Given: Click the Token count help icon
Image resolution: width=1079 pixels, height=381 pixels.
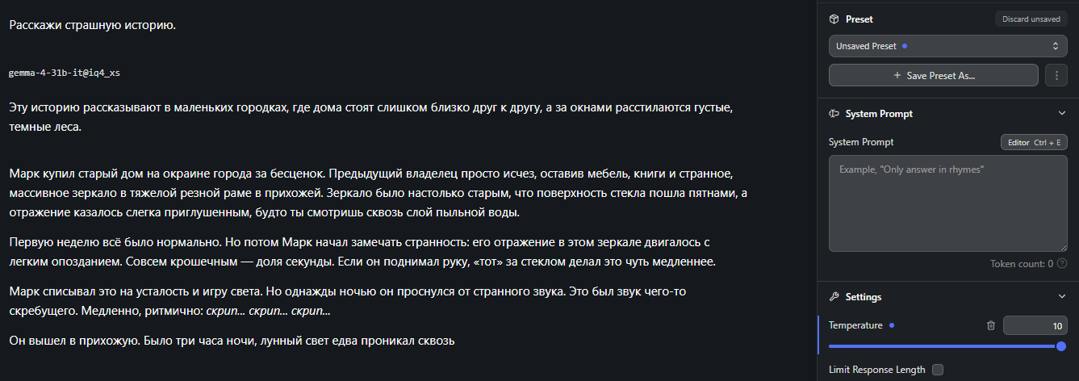Looking at the screenshot, I should [x=1062, y=263].
